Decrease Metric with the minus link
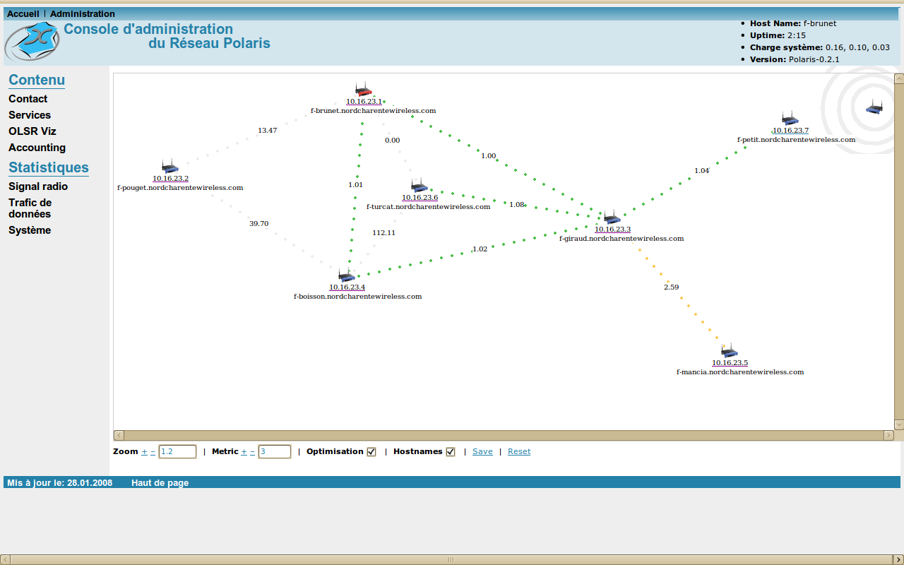904x565 pixels. (x=252, y=452)
